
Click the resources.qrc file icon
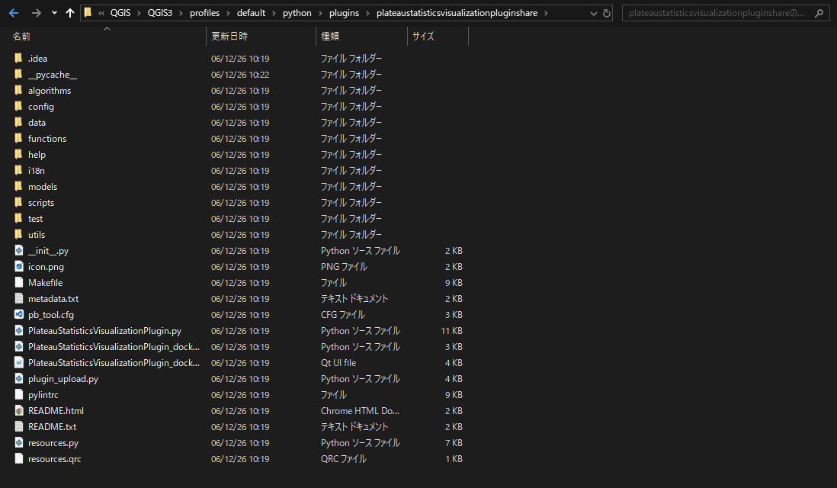(19, 459)
